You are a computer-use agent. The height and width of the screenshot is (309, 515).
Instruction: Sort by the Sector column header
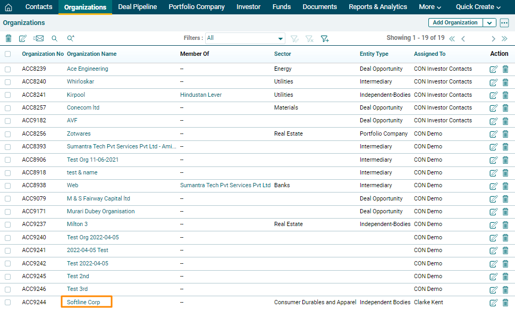point(282,54)
